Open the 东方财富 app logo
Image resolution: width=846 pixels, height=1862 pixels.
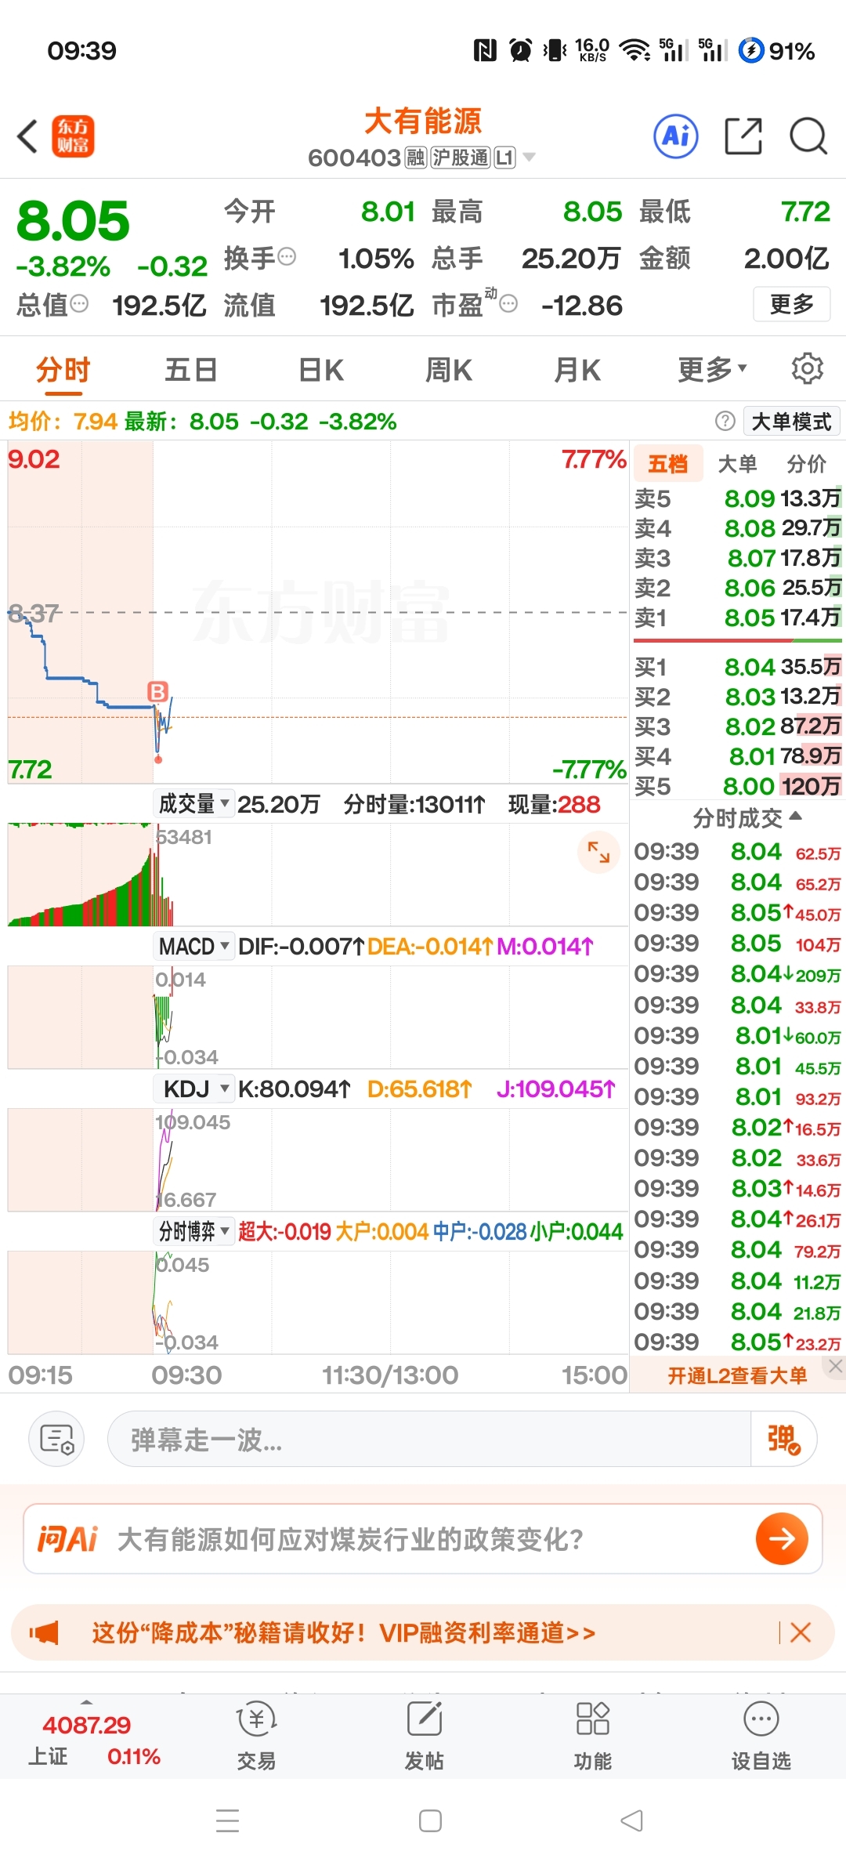point(73,136)
